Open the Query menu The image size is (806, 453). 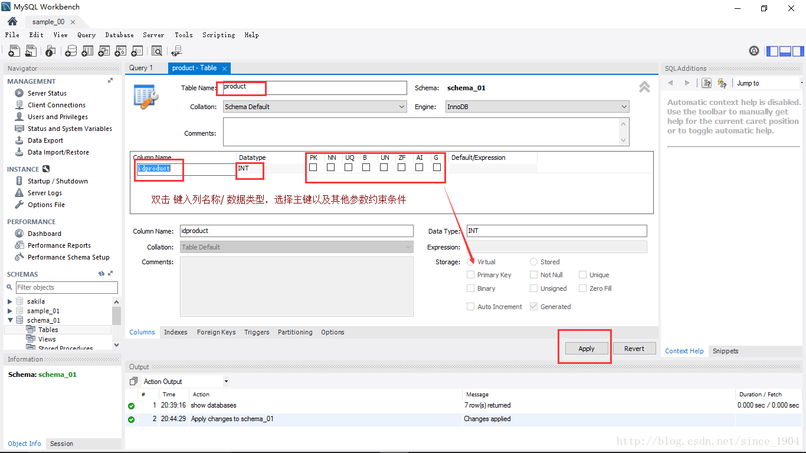(x=86, y=35)
